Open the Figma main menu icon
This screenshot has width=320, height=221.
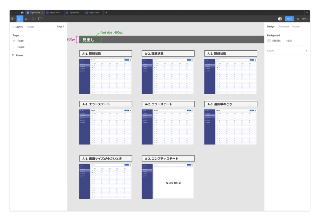point(12,19)
